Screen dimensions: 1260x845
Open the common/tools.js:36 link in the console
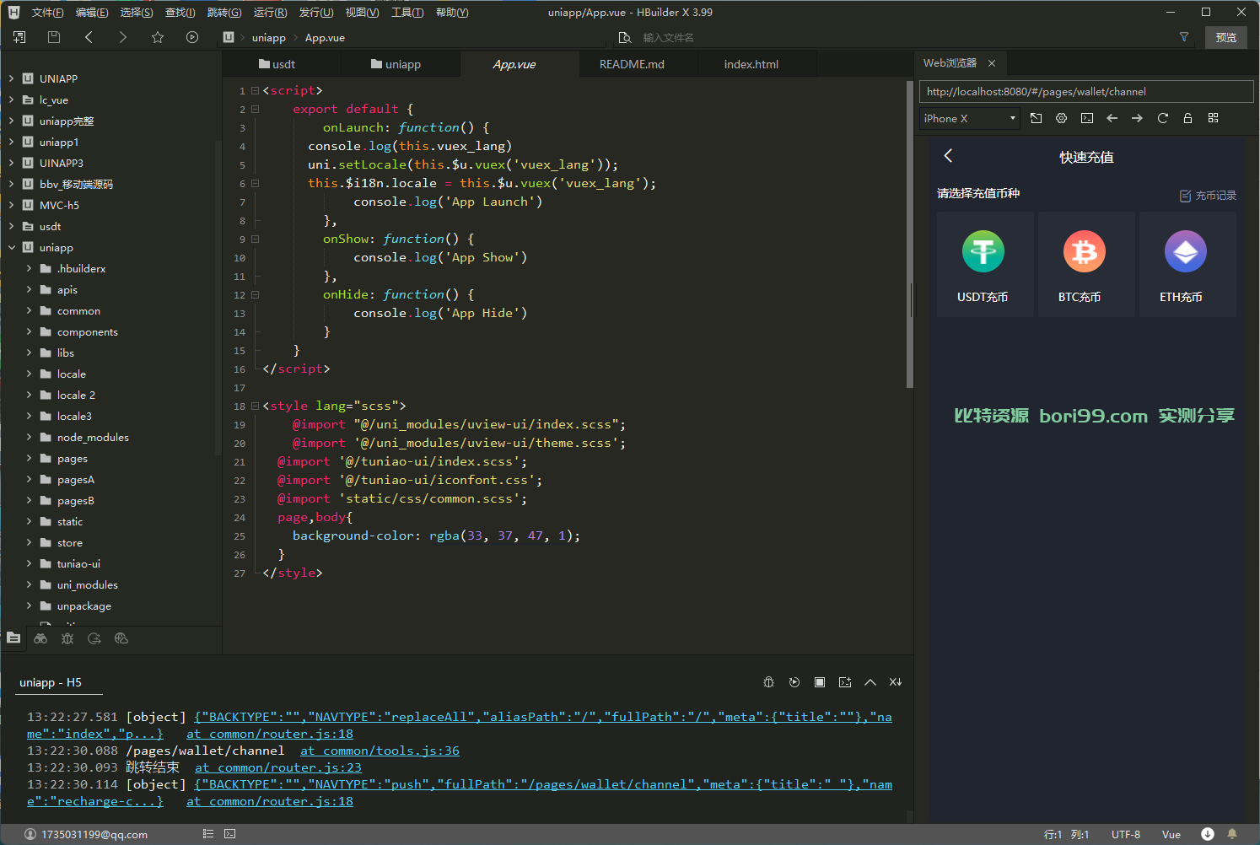click(x=380, y=751)
